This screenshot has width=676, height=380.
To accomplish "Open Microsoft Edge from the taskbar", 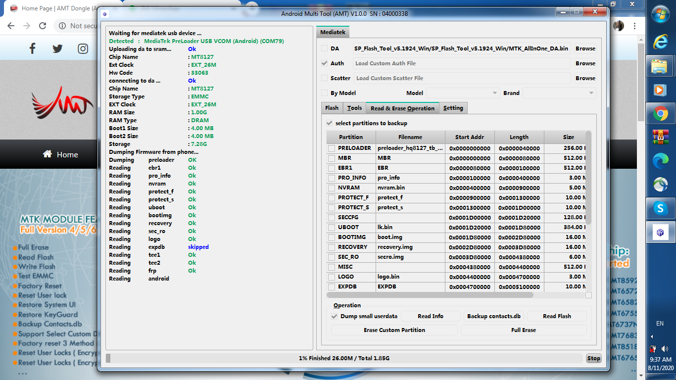I will click(660, 160).
